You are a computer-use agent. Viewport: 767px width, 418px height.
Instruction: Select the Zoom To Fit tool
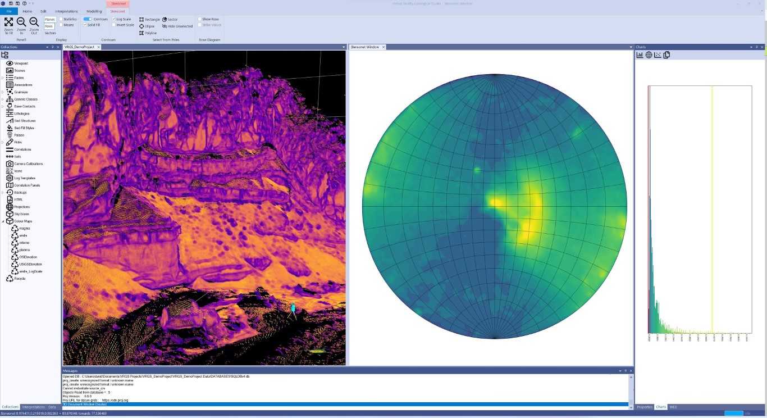[8, 22]
